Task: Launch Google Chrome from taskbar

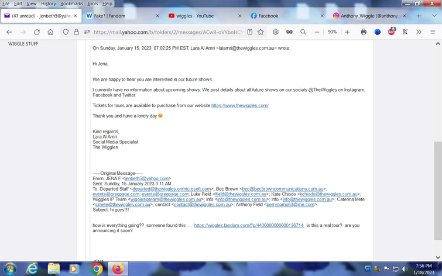Action: tap(97, 269)
